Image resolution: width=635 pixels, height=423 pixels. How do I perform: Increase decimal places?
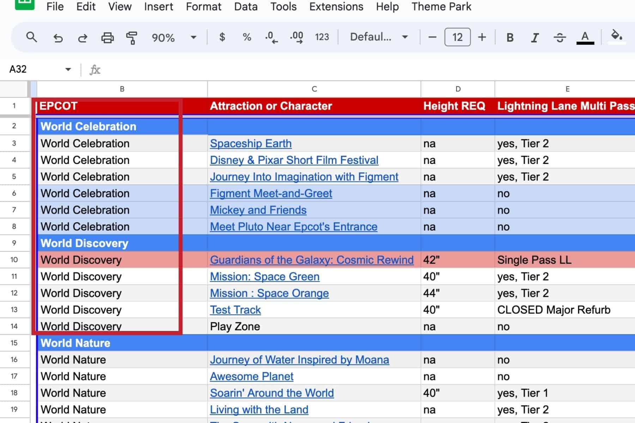tap(296, 37)
